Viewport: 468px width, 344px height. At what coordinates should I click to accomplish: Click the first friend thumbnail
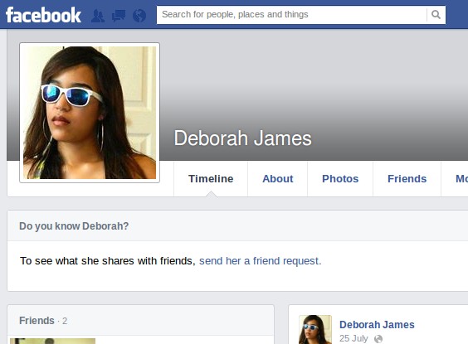coord(52,341)
